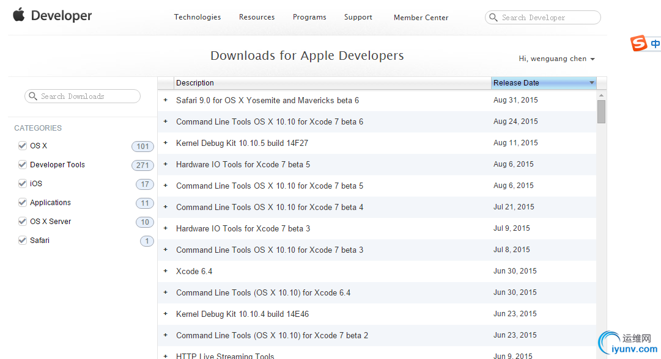661x359 pixels.
Task: Click the iOS category label
Action: 36,184
